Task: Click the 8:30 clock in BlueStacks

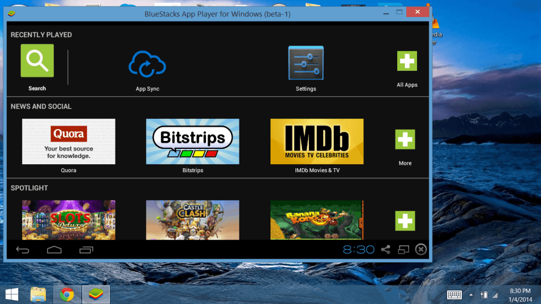Action: [358, 250]
